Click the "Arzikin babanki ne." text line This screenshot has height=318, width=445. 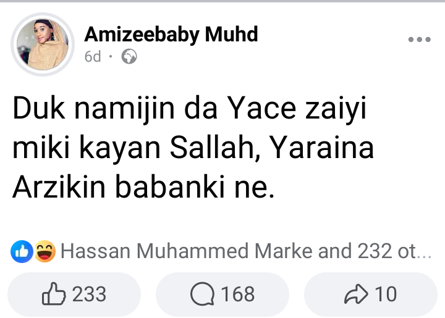click(142, 186)
